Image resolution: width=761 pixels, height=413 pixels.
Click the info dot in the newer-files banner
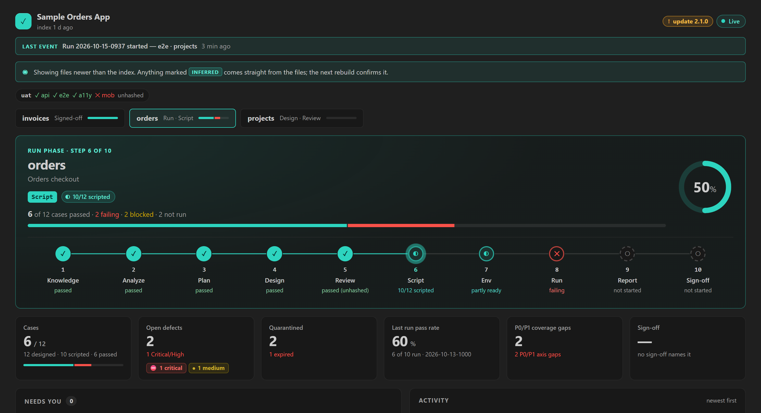(25, 72)
